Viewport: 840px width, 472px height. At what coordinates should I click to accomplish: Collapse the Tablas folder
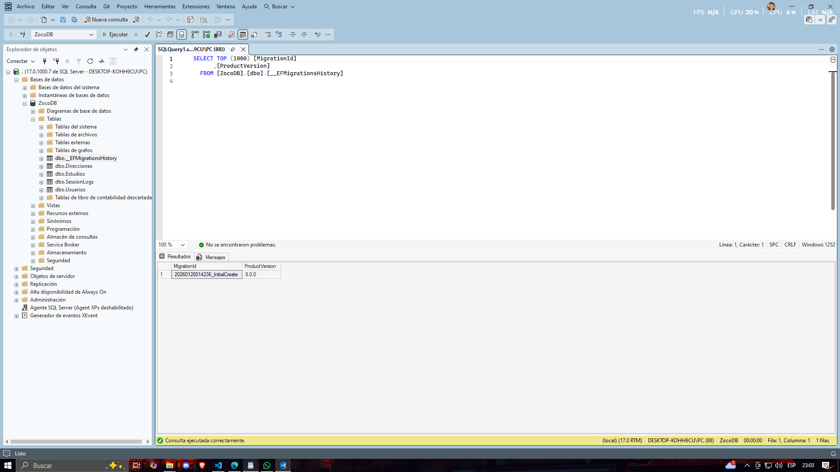click(33, 119)
